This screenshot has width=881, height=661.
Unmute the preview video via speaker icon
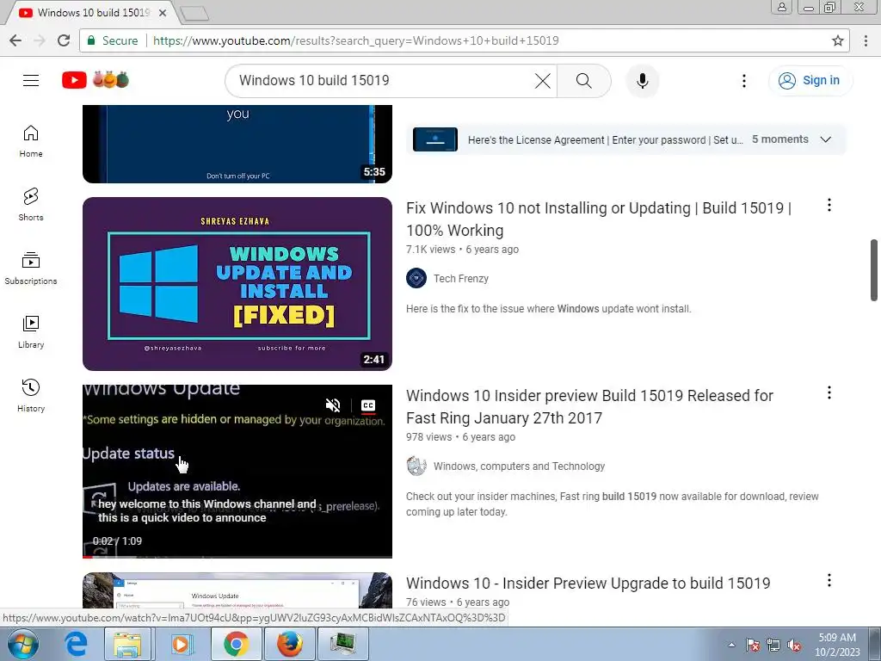coord(333,405)
